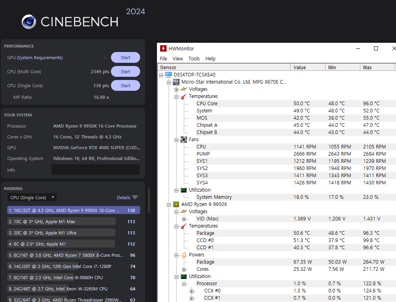Click the 16.98 x MP Ratio value

point(102,97)
